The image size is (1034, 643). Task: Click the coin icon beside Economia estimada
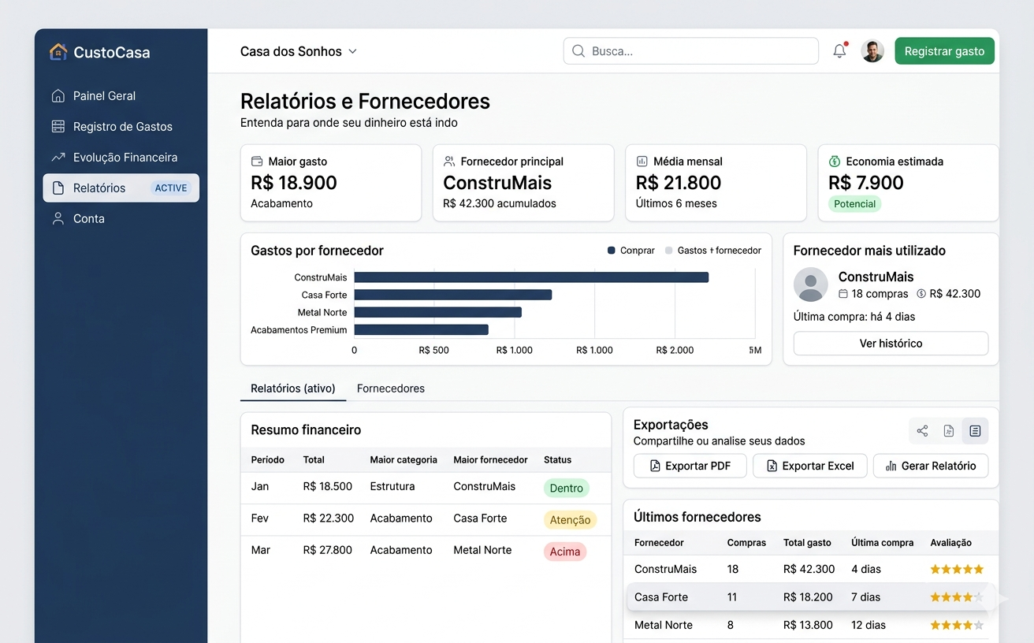(835, 161)
